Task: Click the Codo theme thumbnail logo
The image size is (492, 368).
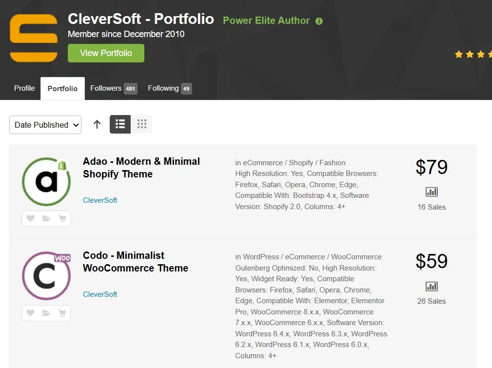Action: click(x=46, y=276)
